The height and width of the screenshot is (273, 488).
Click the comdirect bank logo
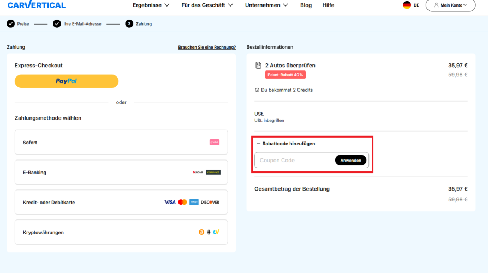213,172
